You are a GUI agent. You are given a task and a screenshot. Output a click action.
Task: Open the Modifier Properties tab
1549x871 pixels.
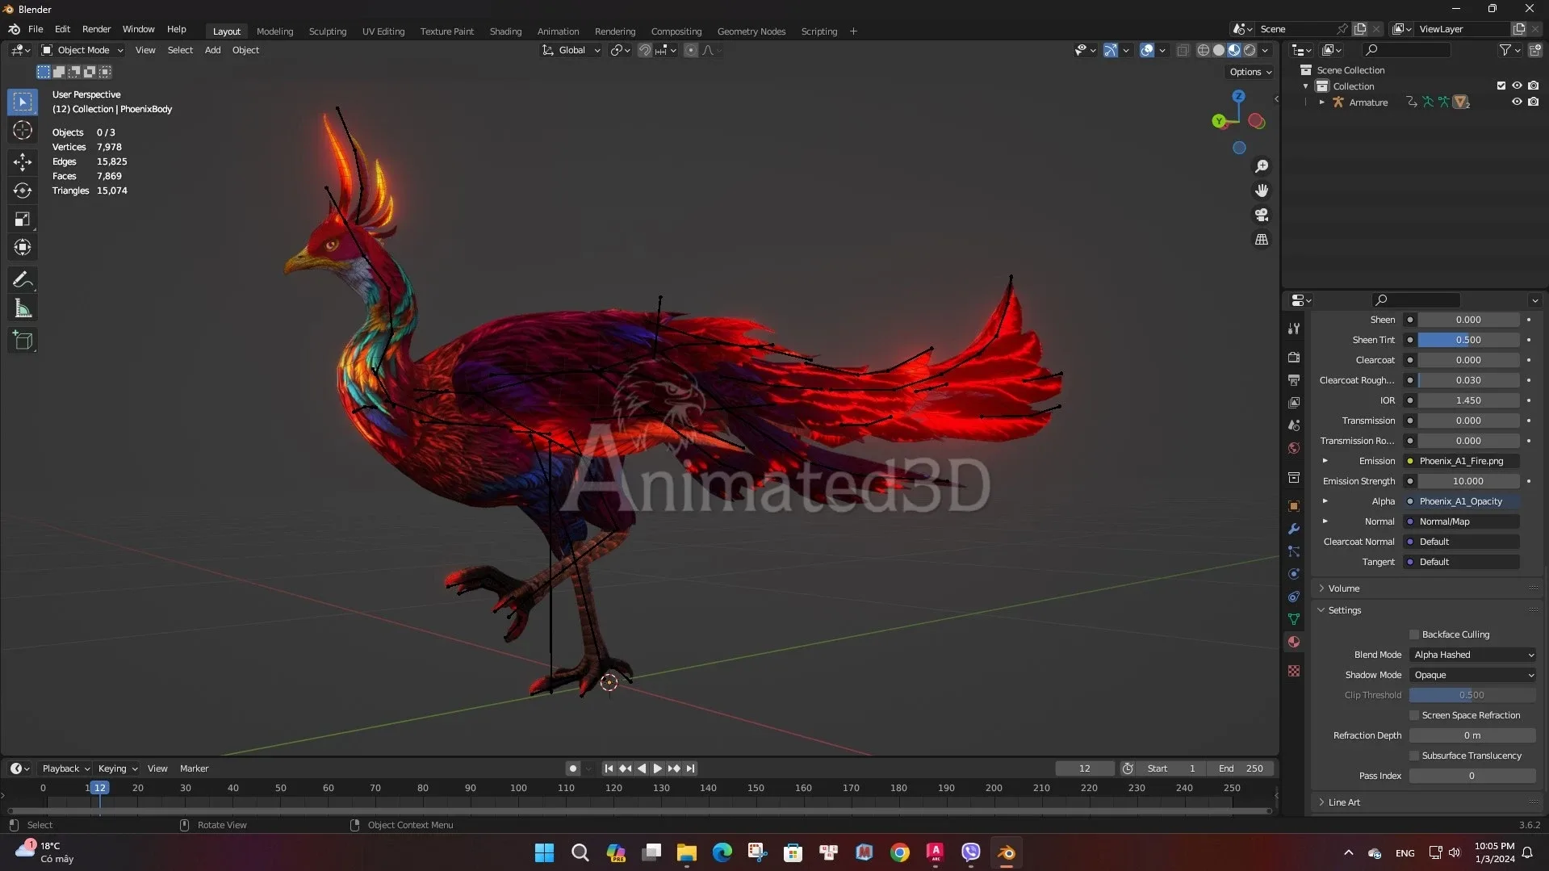tap(1293, 529)
